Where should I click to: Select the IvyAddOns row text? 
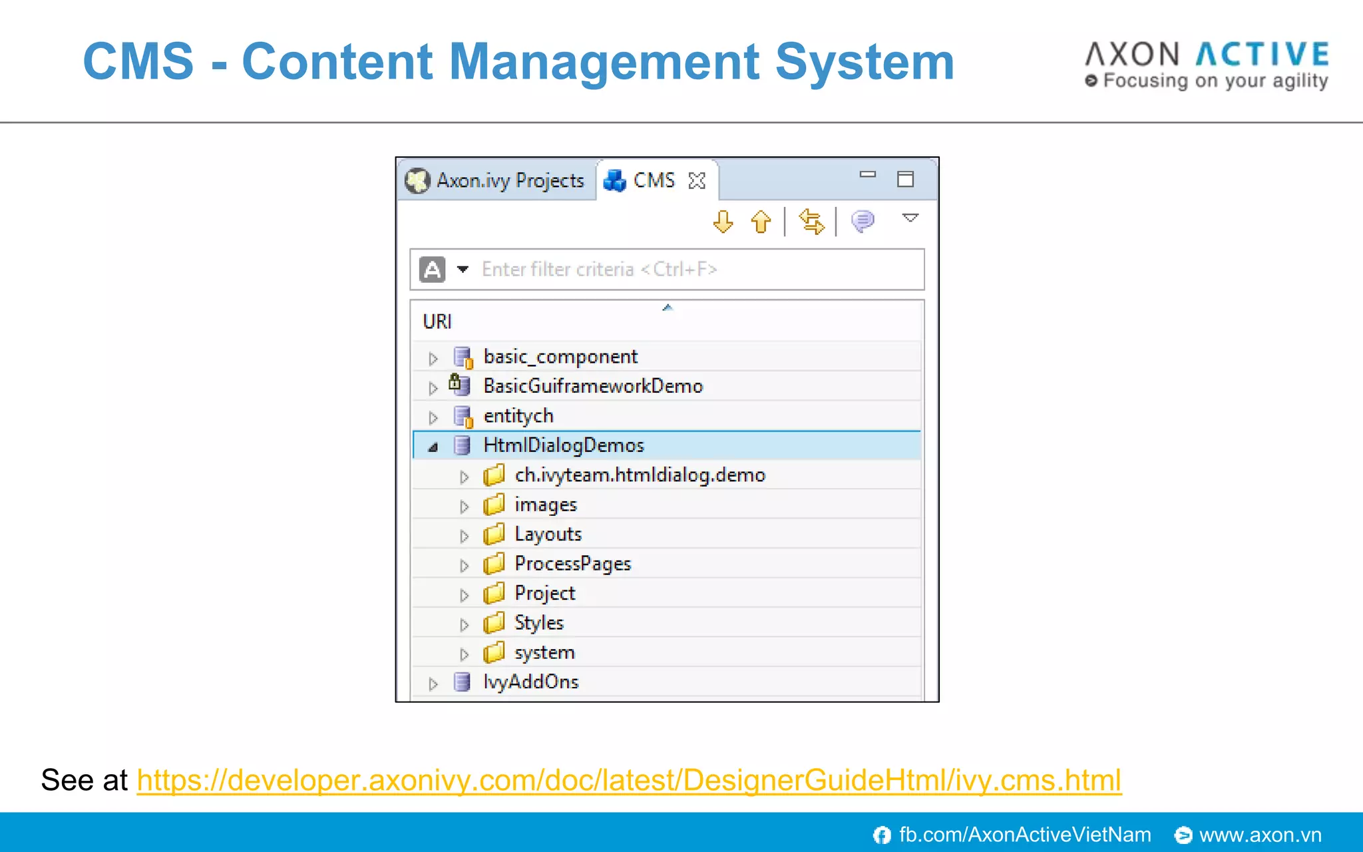click(x=531, y=682)
